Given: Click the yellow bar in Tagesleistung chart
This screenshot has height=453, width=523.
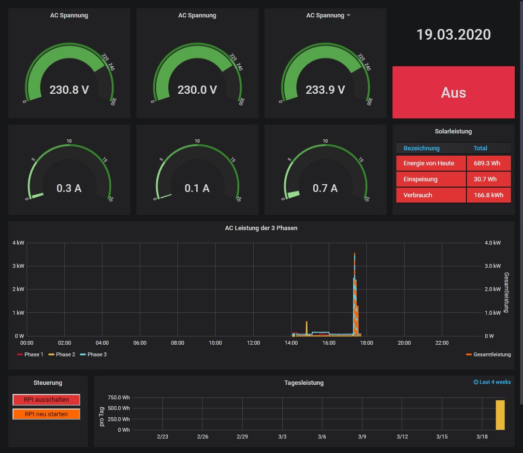Looking at the screenshot, I should click(x=500, y=414).
